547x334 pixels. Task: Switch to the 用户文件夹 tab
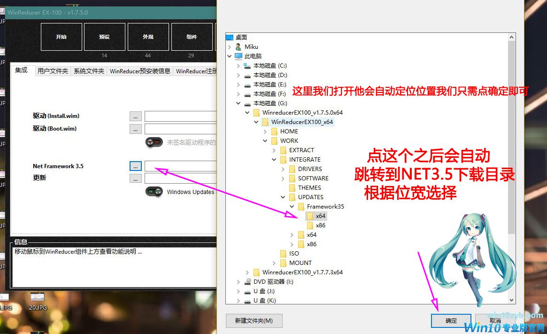tap(53, 71)
